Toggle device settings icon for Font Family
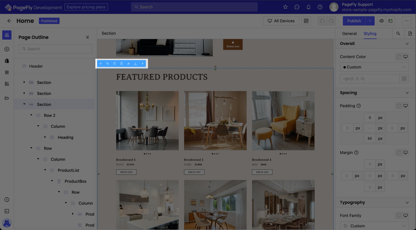The width and height of the screenshot is (416, 230). [406, 216]
